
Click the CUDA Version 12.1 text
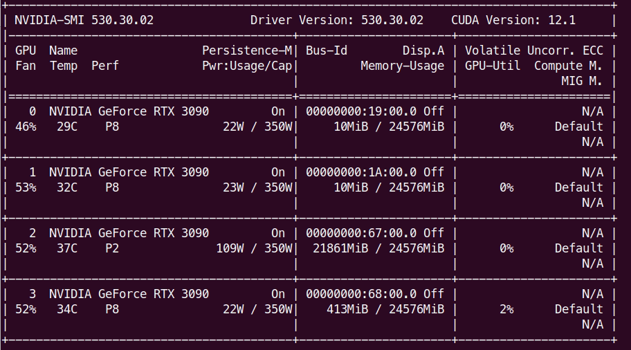pos(513,20)
